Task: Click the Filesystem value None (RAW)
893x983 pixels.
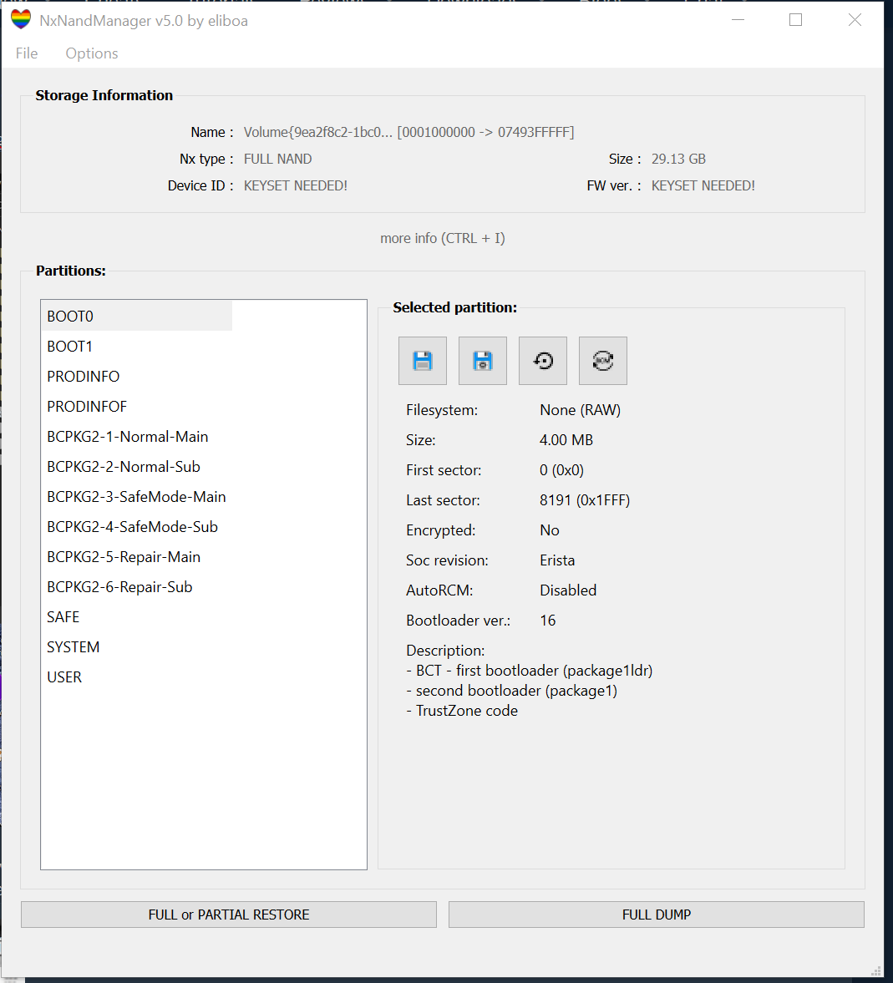Action: tap(580, 410)
